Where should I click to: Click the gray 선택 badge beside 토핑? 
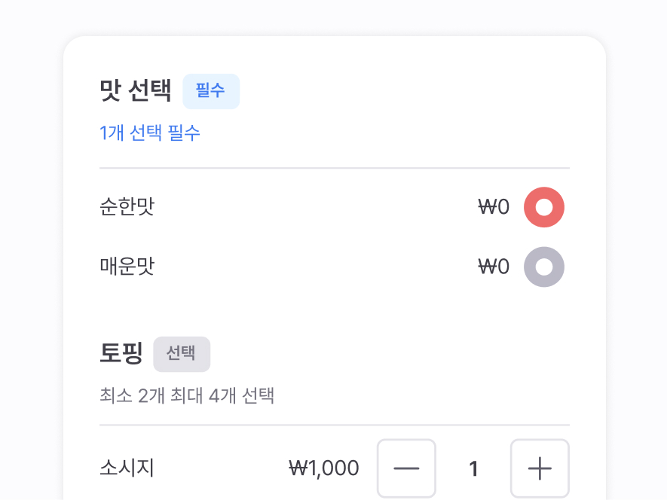[x=182, y=354]
